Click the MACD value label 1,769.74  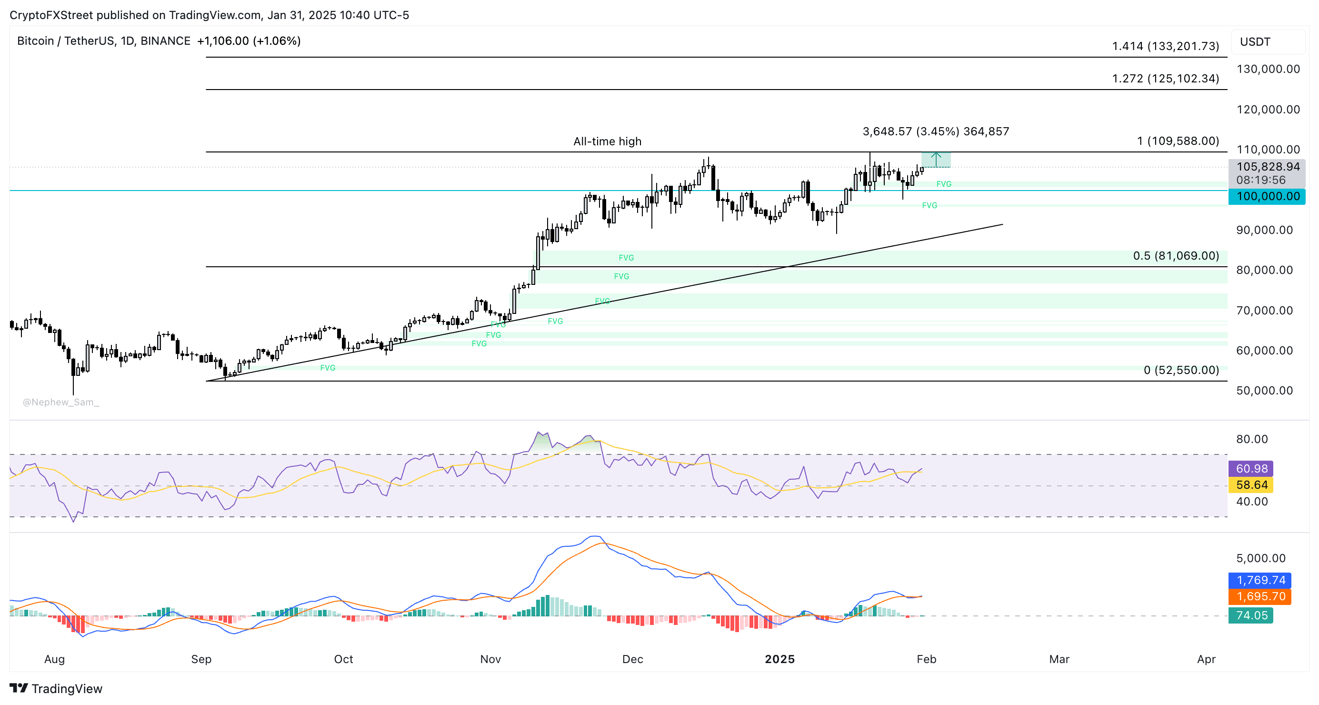[x=1260, y=580]
